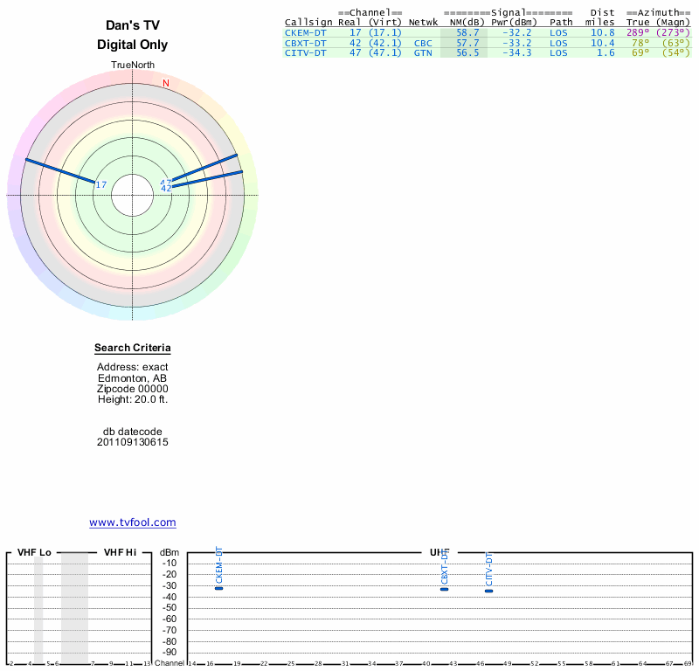The image size is (699, 671).
Task: Click the 58.7 NM(dB) value
Action: [x=467, y=32]
